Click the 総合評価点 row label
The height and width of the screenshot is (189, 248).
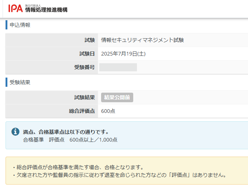82,111
